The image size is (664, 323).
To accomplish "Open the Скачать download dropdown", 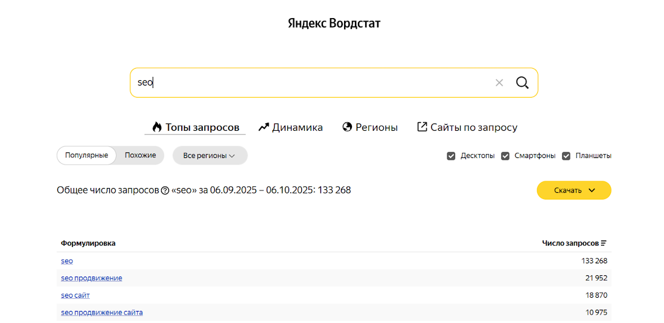I will click(573, 190).
